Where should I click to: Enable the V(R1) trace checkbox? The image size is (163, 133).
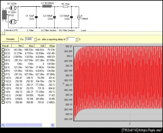(x=3, y=99)
